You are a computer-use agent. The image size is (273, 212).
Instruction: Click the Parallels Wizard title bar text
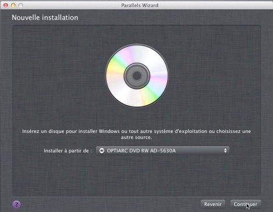click(140, 5)
